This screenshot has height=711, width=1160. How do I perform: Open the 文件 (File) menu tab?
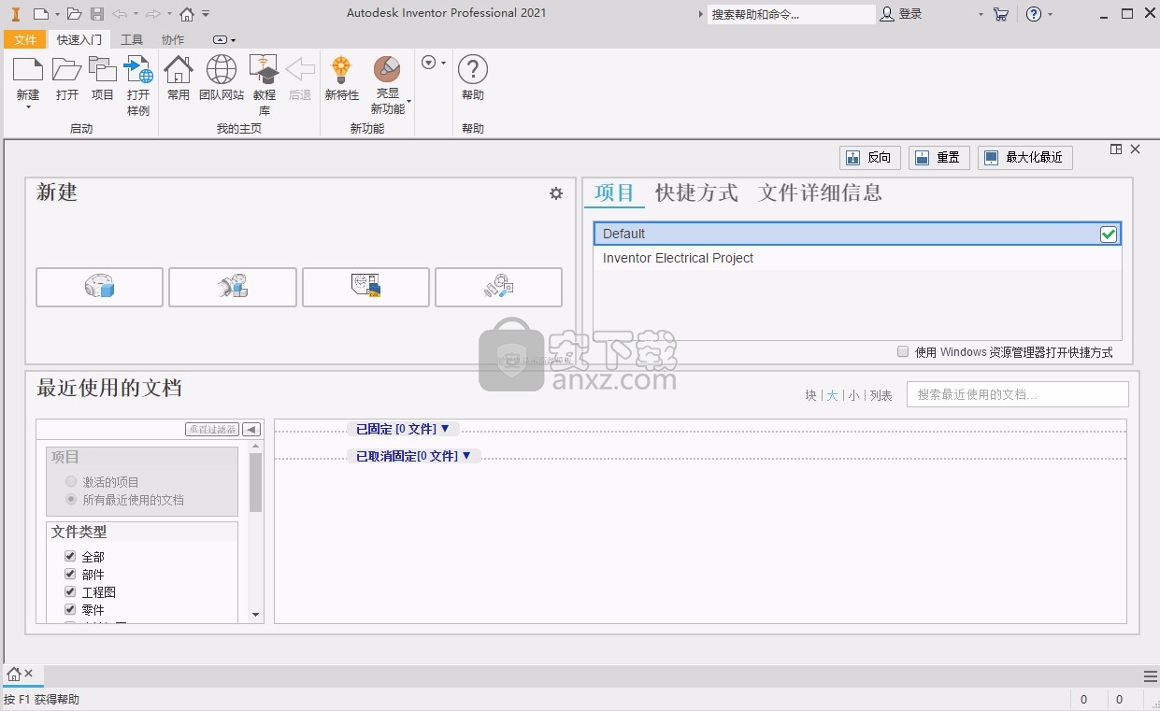tap(25, 39)
